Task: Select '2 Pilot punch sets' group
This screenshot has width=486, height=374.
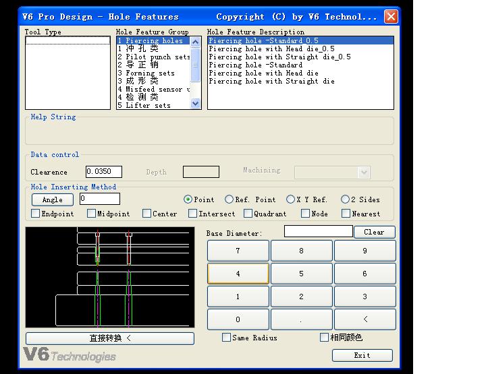Action: 153,57
